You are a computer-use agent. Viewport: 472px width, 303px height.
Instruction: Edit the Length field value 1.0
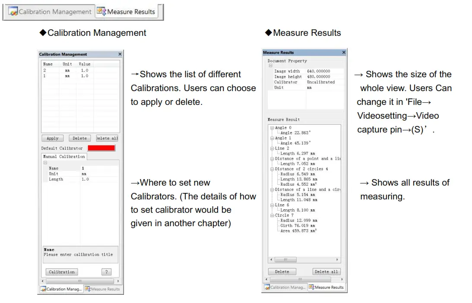point(99,179)
